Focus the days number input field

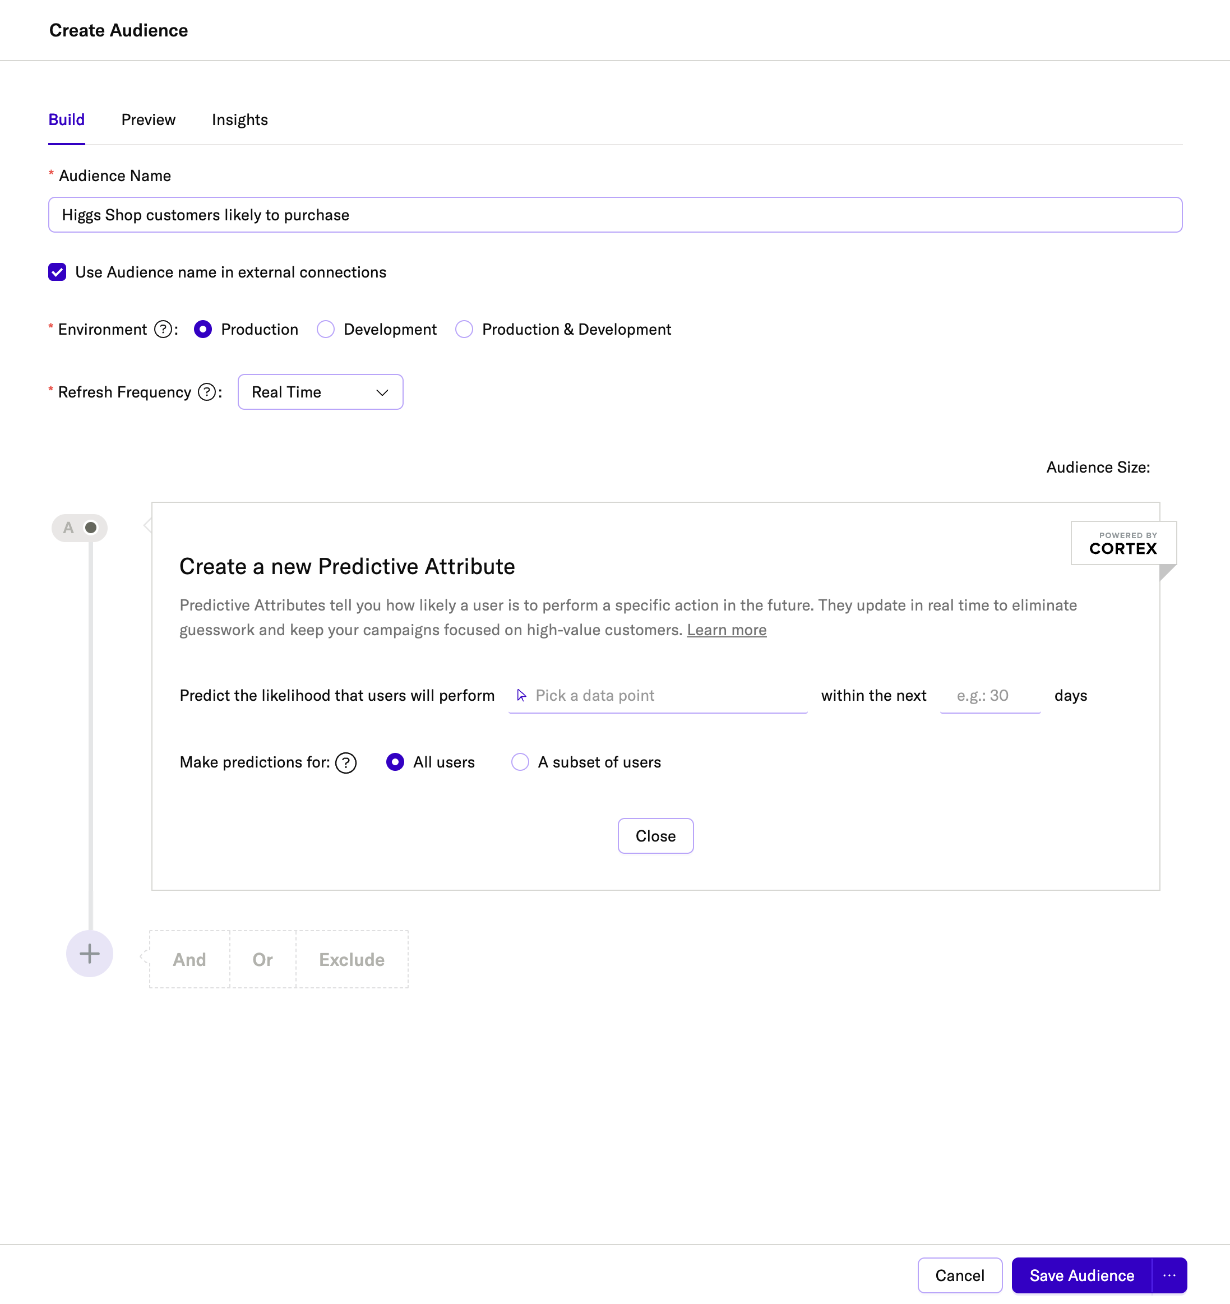(990, 695)
